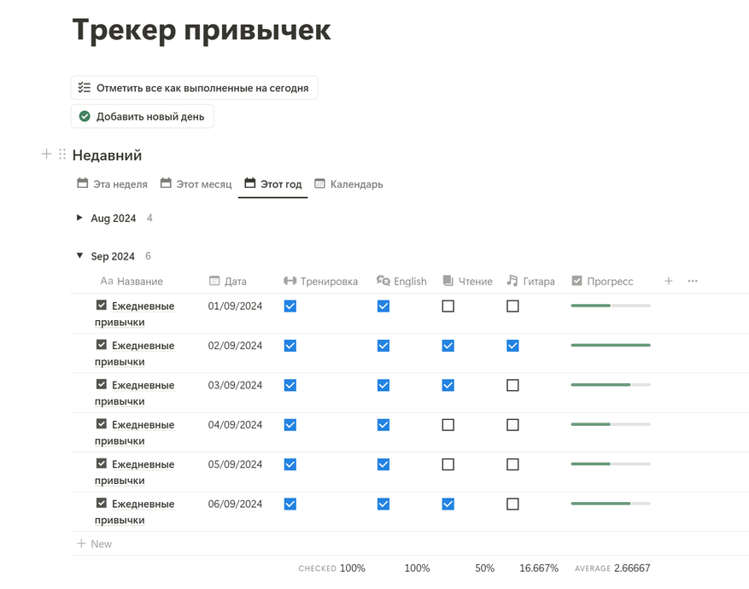Add a New row at table bottom

(95, 544)
